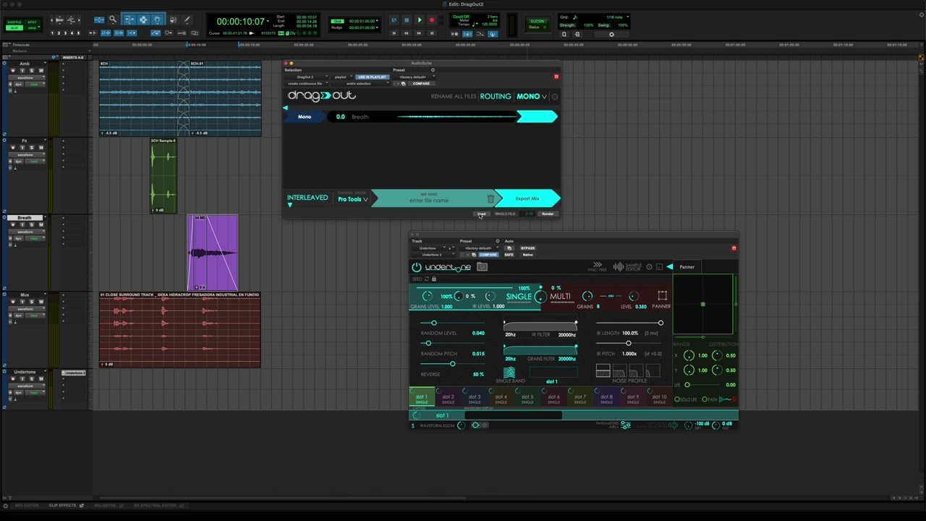Open the Undertone folder browser icon
The width and height of the screenshot is (926, 521).
[x=482, y=267]
